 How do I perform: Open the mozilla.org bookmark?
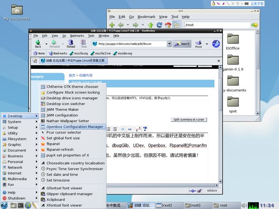pyautogui.click(x=78, y=53)
